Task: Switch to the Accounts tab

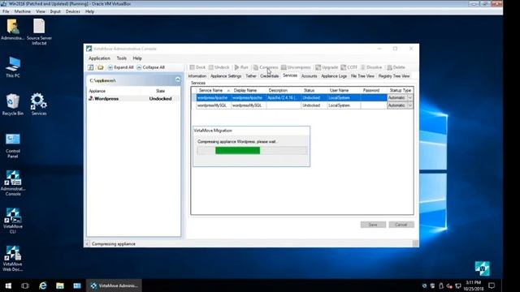Action: [309, 76]
